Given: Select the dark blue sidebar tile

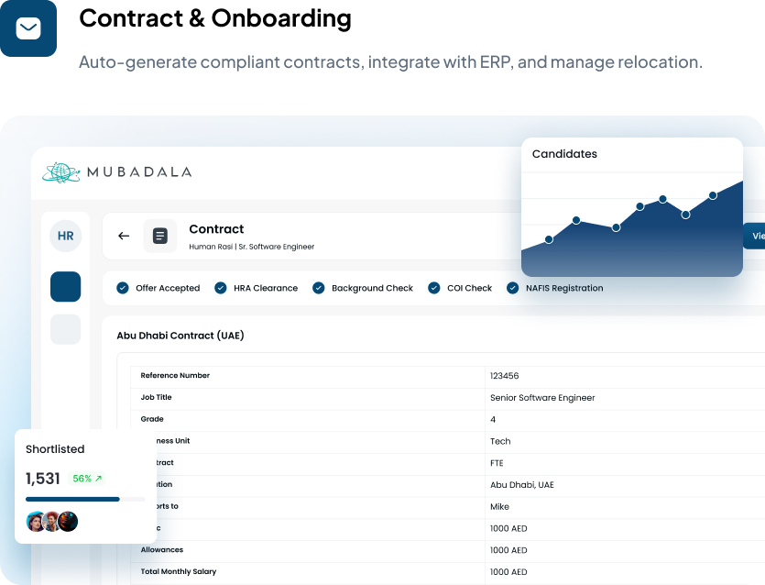Looking at the screenshot, I should 65,287.
